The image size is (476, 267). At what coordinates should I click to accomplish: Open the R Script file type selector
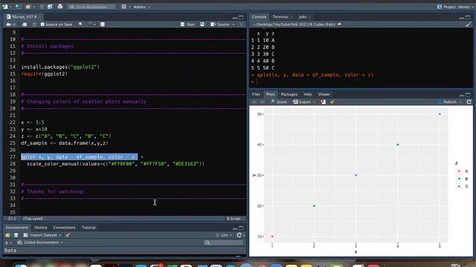tap(235, 219)
